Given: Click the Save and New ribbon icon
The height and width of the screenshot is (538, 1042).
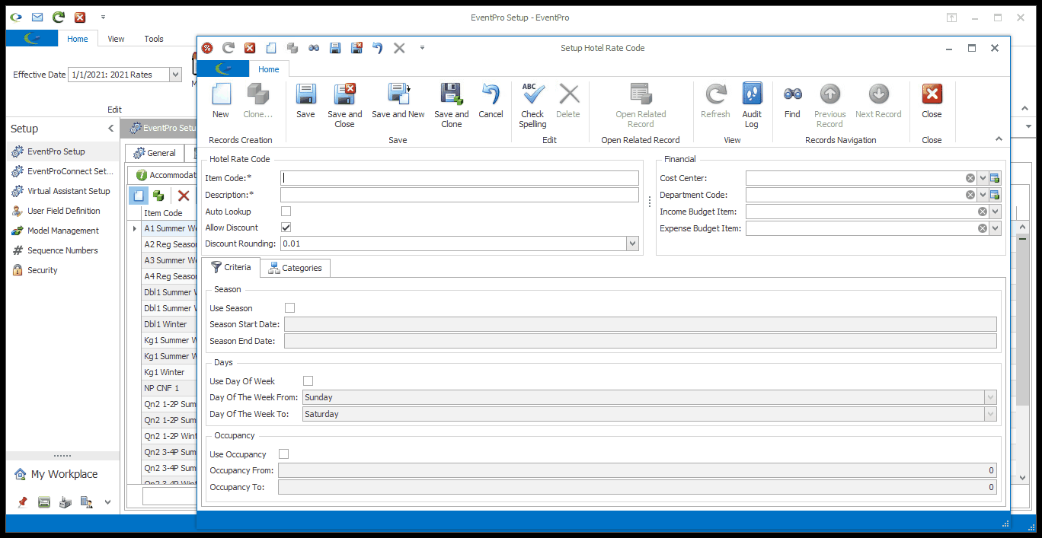Looking at the screenshot, I should click(x=398, y=94).
